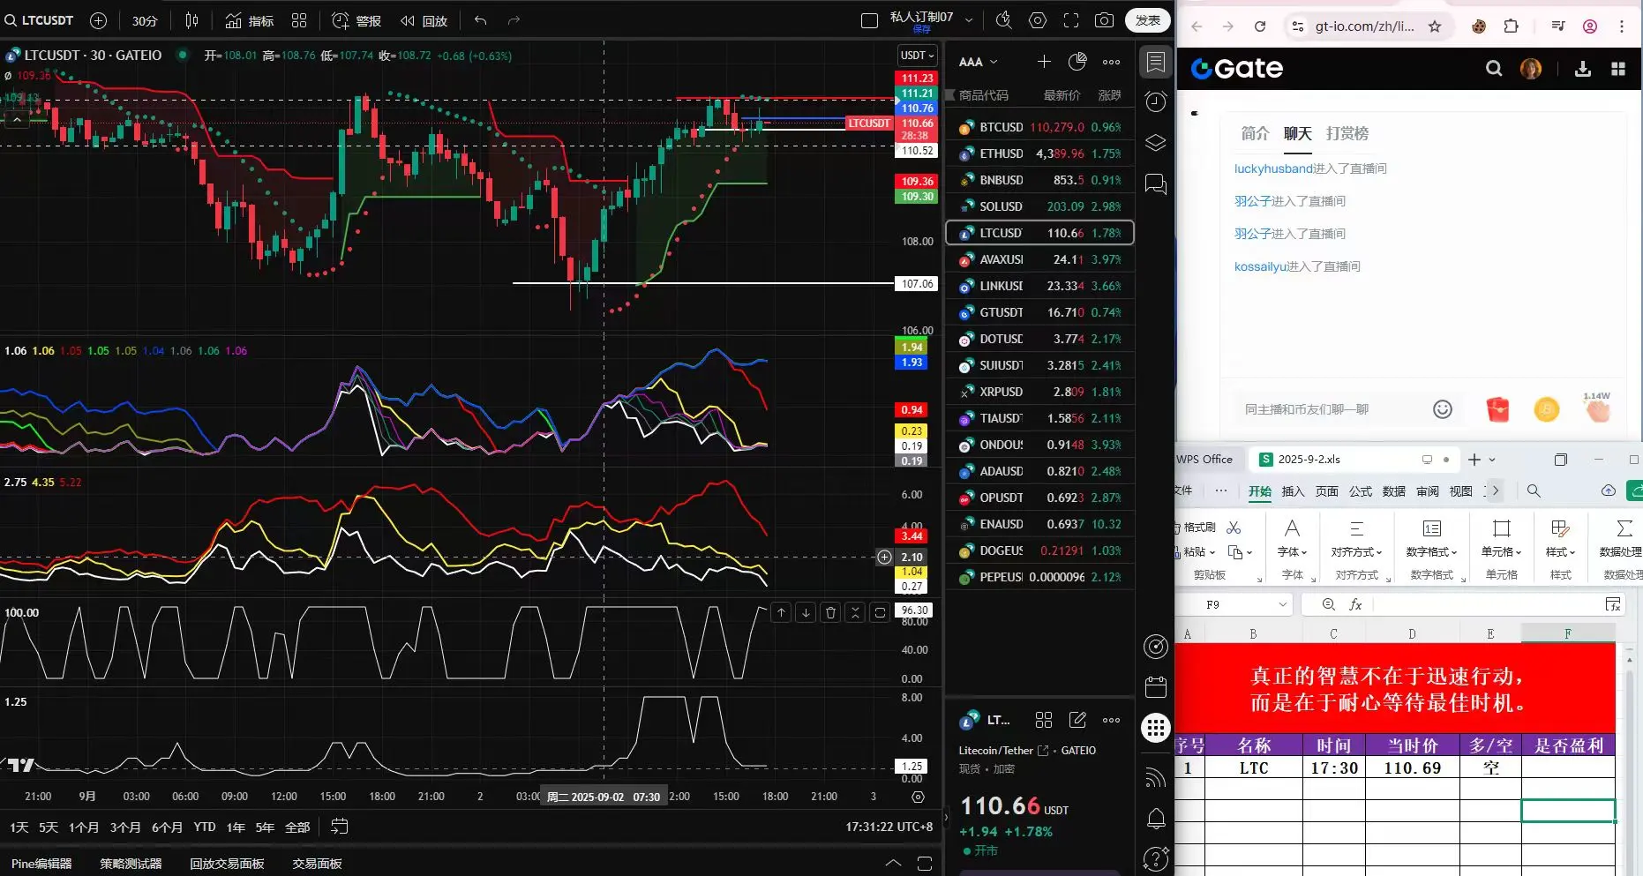Image resolution: width=1643 pixels, height=876 pixels.
Task: Move indicator pane up arrow
Action: pyautogui.click(x=781, y=612)
